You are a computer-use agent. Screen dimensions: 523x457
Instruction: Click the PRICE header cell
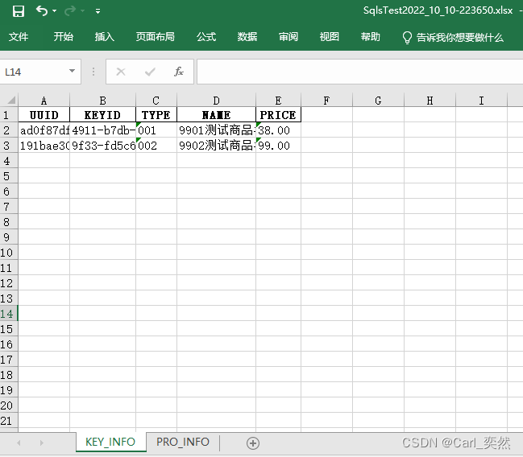point(279,115)
